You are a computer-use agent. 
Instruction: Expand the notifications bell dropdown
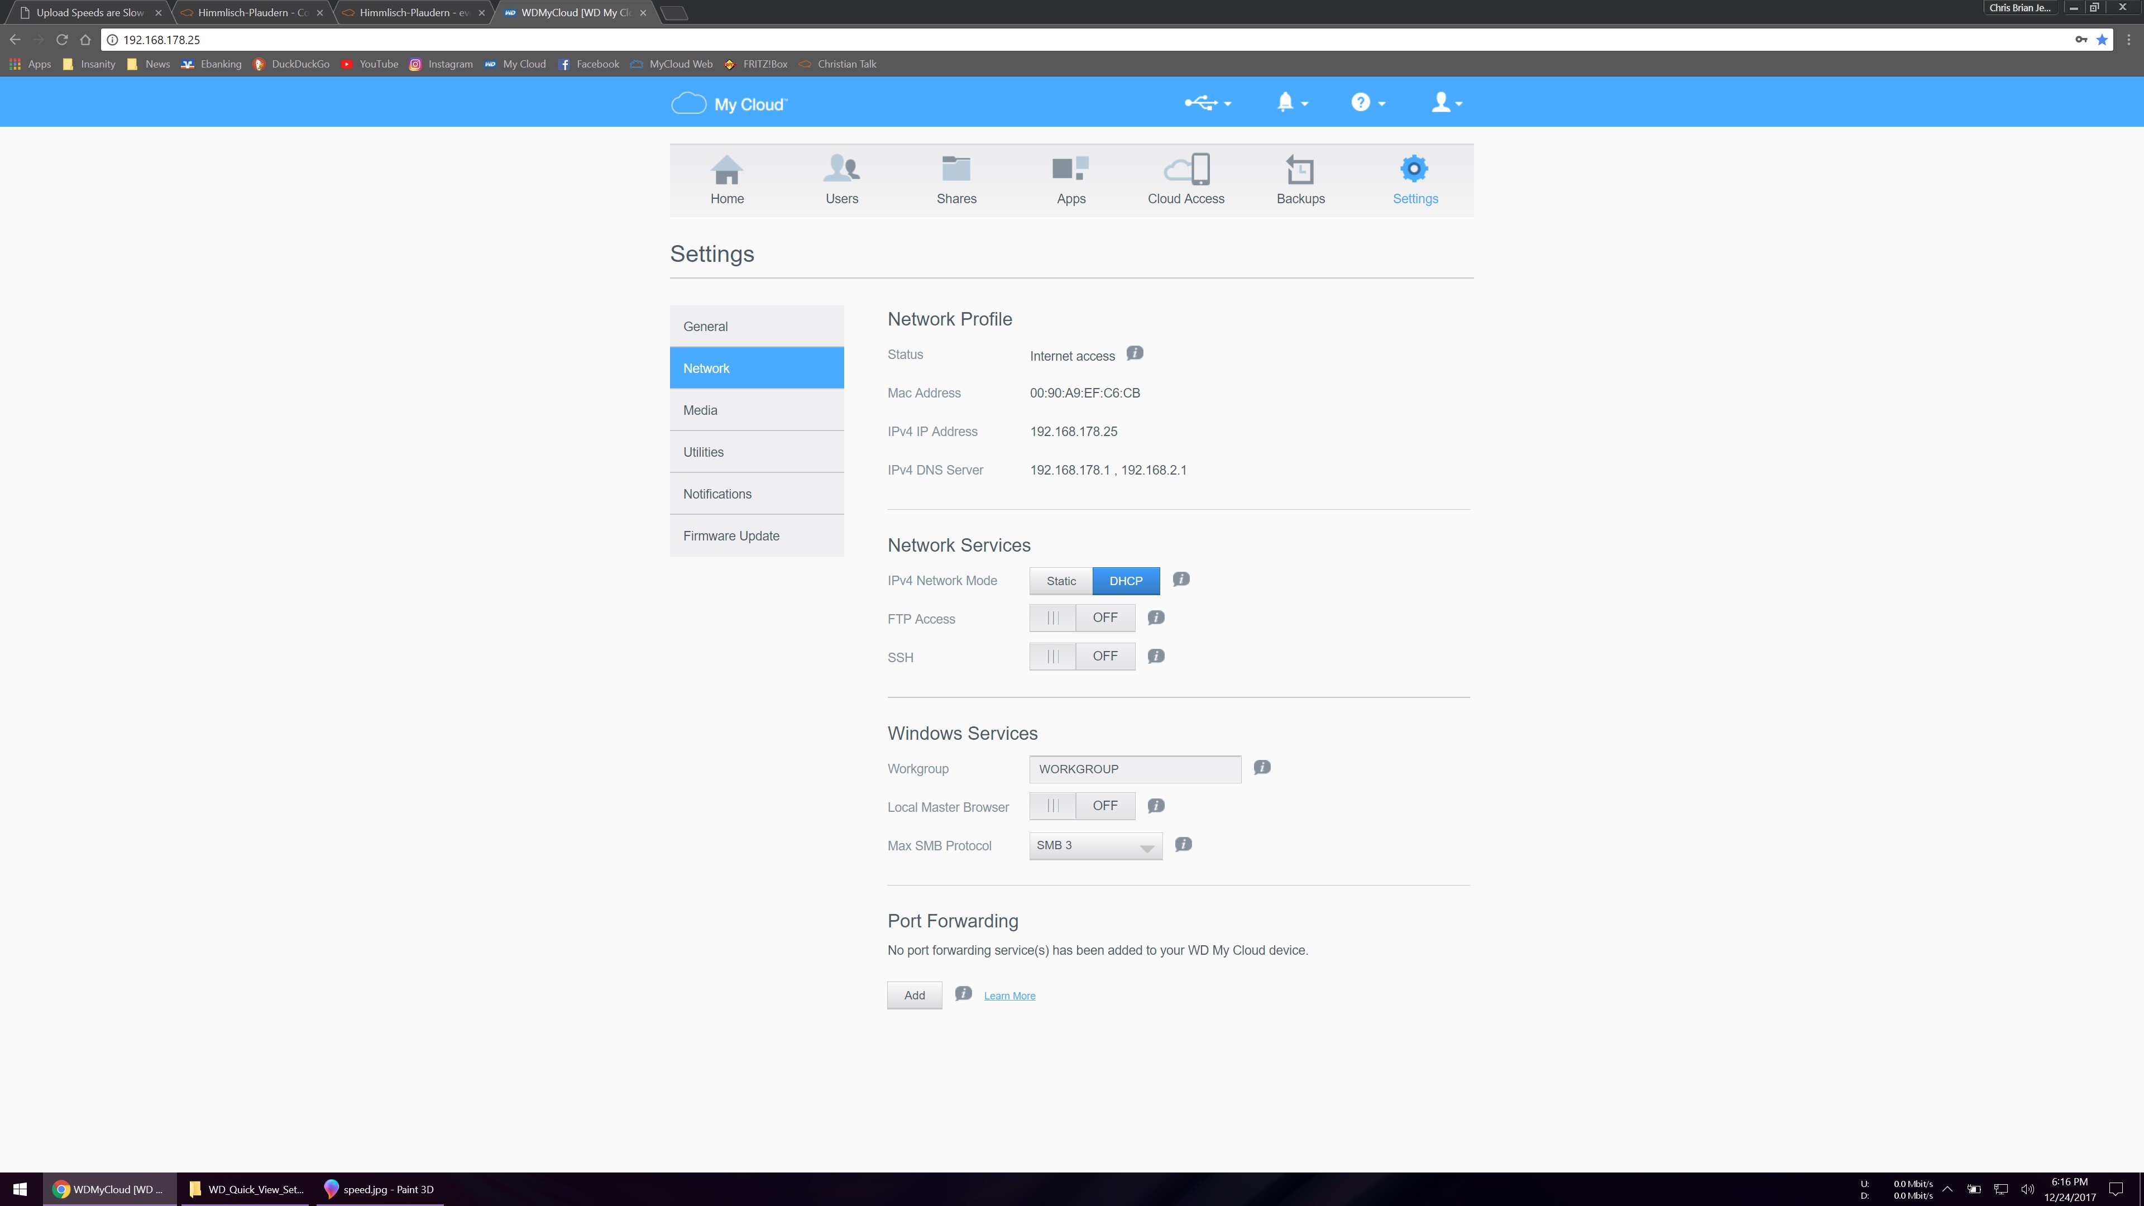pyautogui.click(x=1292, y=102)
